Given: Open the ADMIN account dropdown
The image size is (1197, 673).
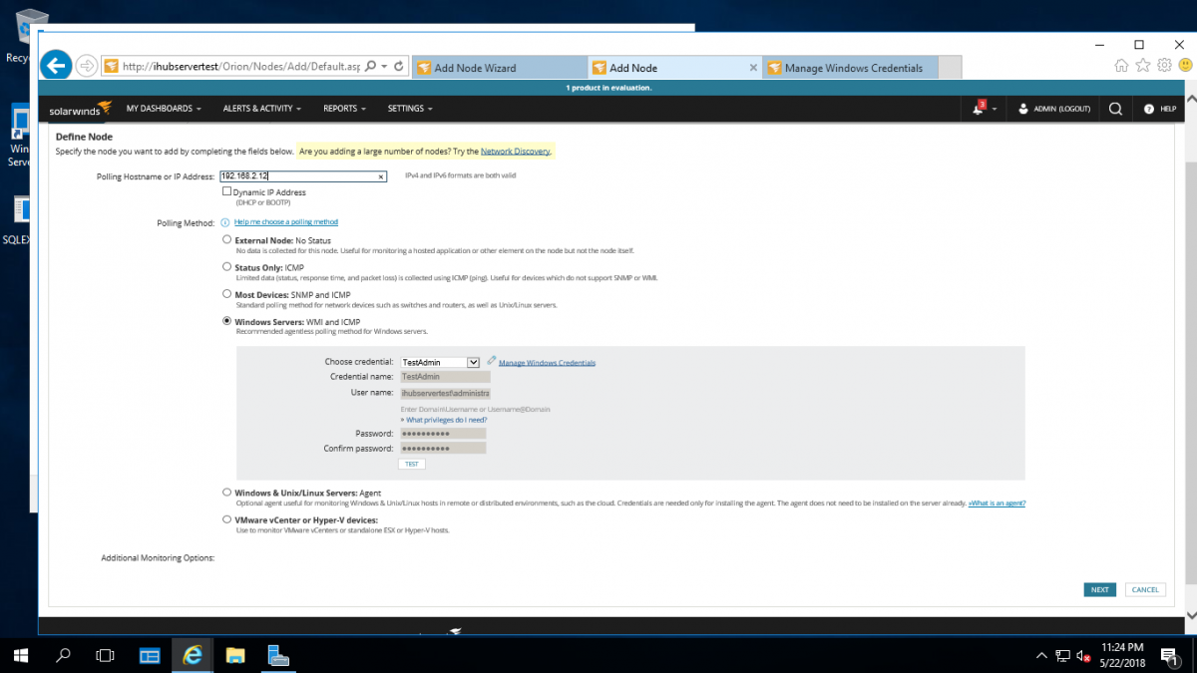Looking at the screenshot, I should [1052, 109].
